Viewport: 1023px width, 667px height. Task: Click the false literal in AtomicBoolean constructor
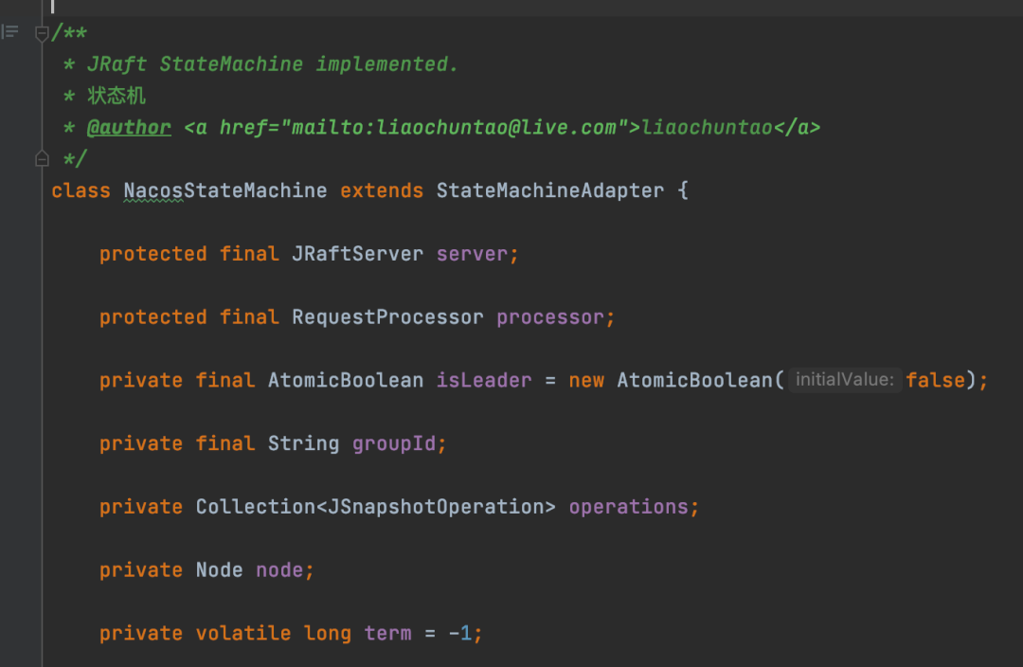click(x=935, y=381)
